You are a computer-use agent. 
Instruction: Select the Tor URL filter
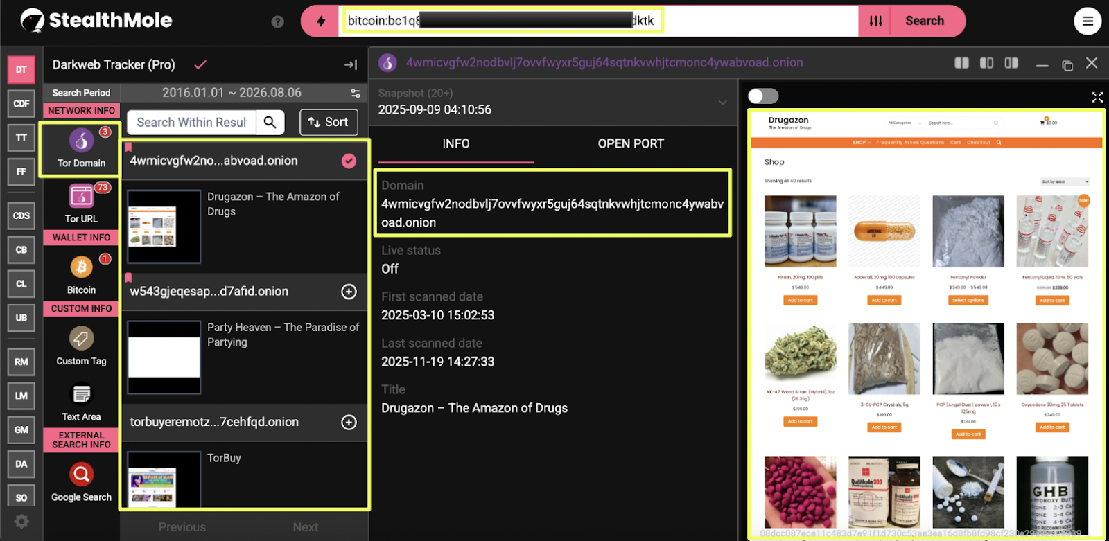pos(81,204)
